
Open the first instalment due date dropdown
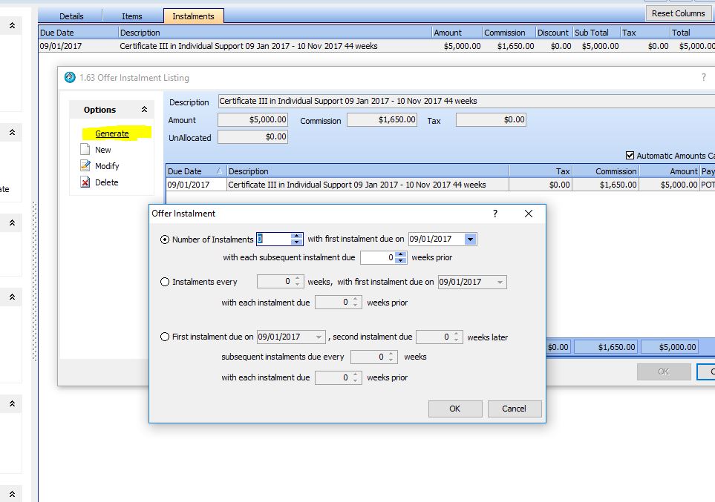click(x=470, y=240)
